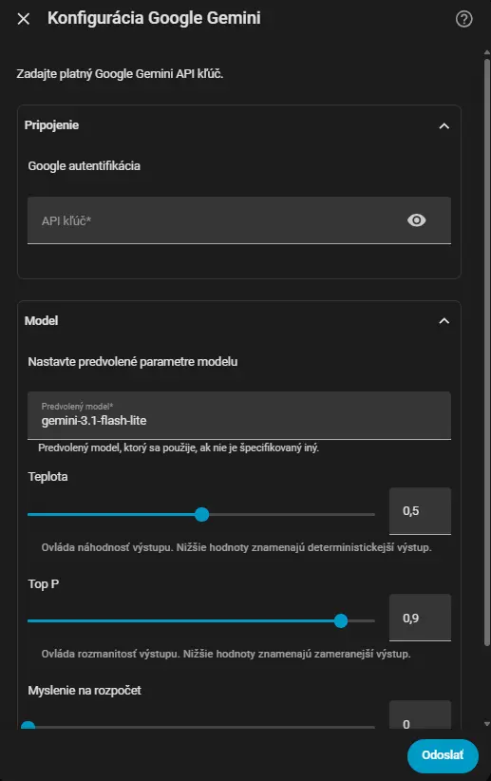The width and height of the screenshot is (491, 781).
Task: Click the Teplota value box 0,5
Action: [420, 511]
